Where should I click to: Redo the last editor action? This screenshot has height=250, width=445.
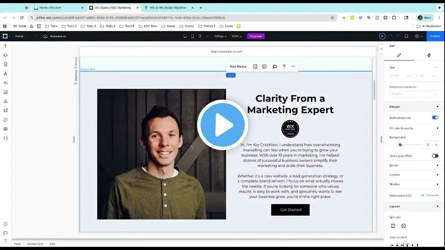[398, 36]
